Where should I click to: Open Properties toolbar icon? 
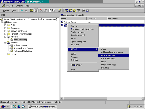coord(45,10)
